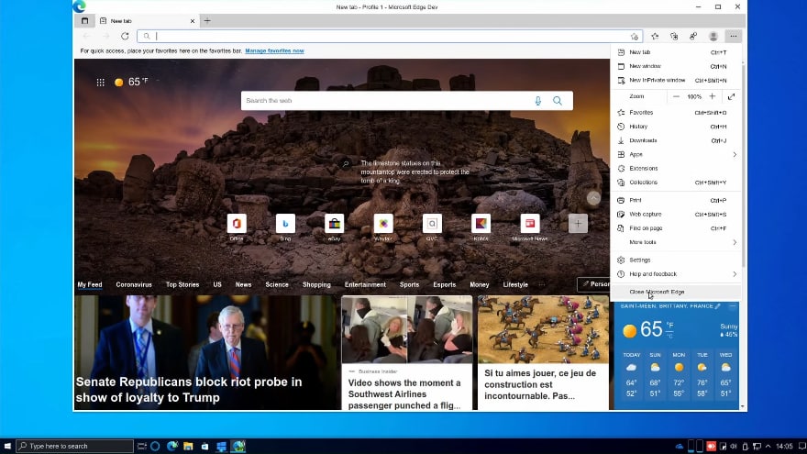Open the vertical tabs icon at tab strip
This screenshot has width=807, height=454.
pyautogui.click(x=84, y=20)
